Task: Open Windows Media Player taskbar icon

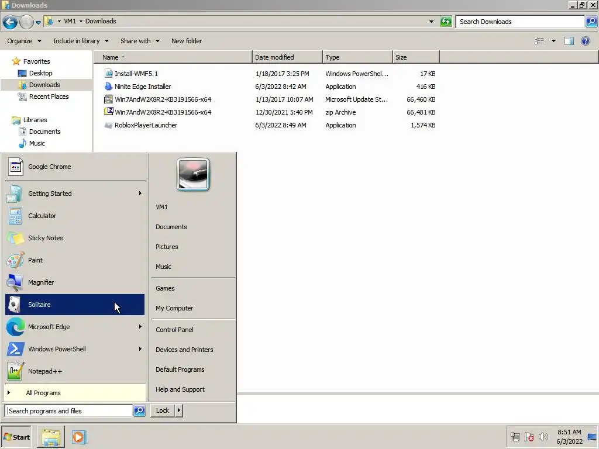Action: [80, 437]
